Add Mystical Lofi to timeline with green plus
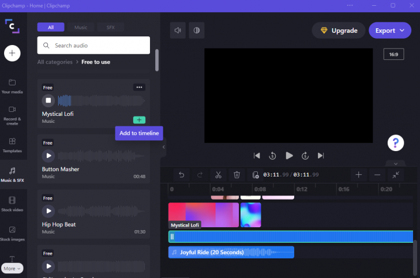 [x=139, y=120]
